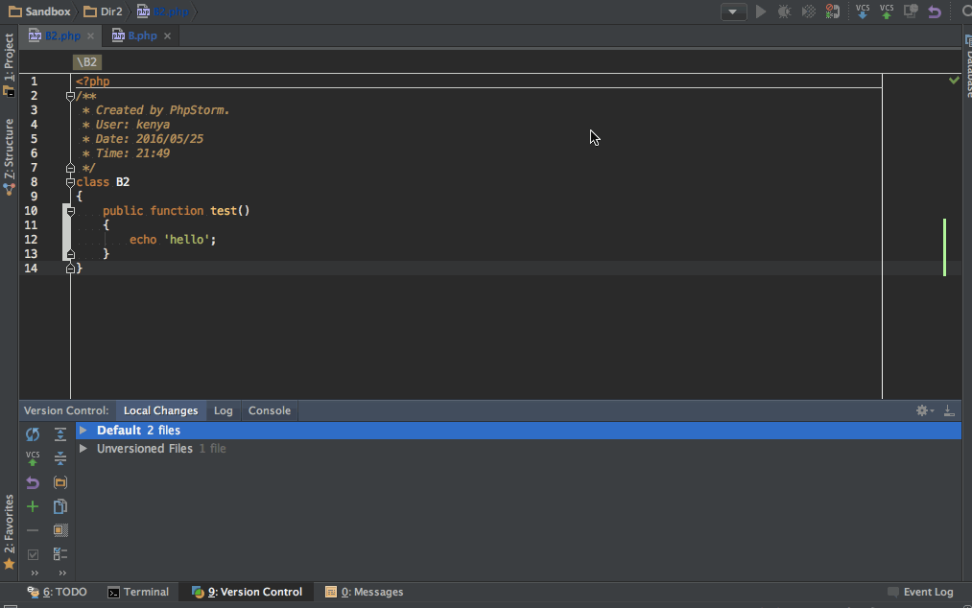Click the Collapse All icon
The image size is (972, 608).
click(60, 458)
